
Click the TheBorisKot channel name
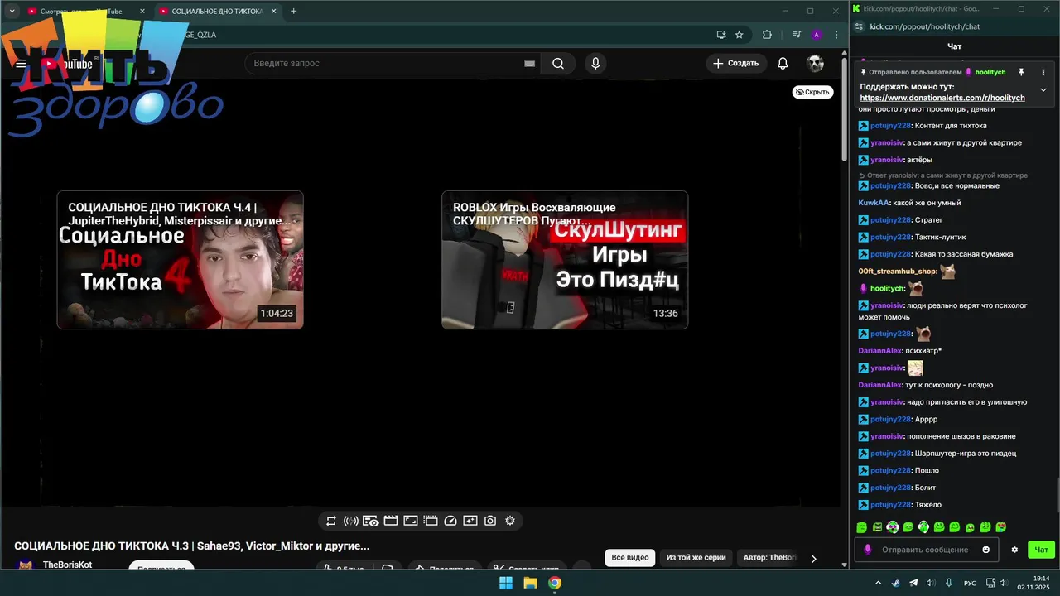click(67, 565)
